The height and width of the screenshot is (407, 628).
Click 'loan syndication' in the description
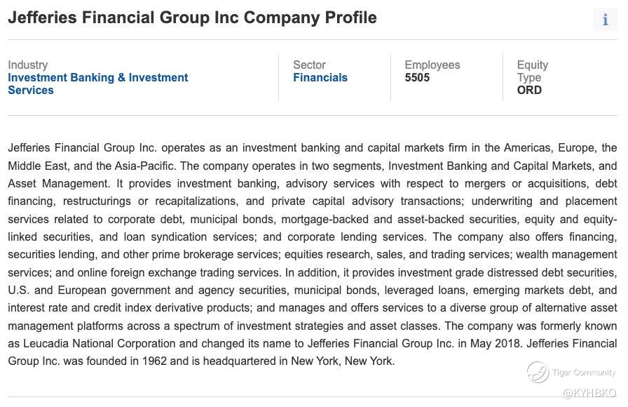point(164,236)
